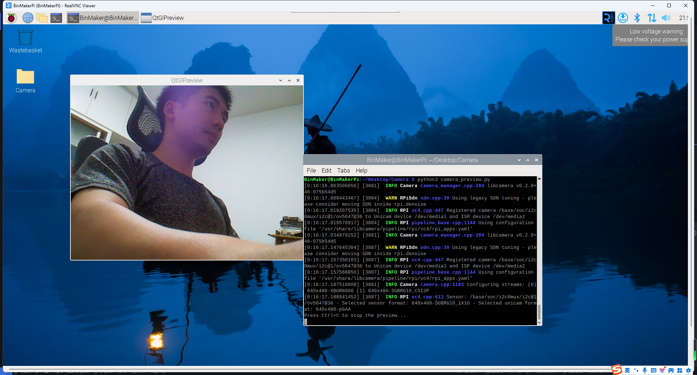Select the Wastebasket desktop icon
Viewport: 697px width, 375px height.
25,42
